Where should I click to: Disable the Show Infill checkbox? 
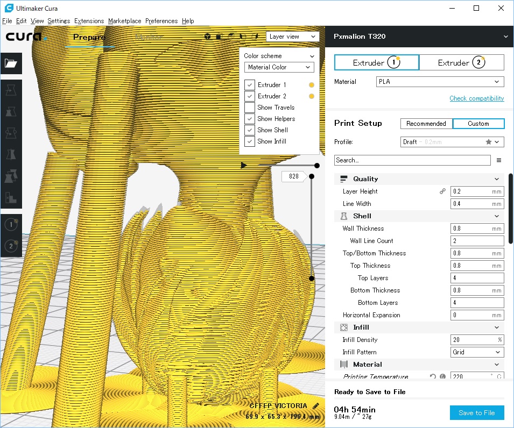pos(250,141)
